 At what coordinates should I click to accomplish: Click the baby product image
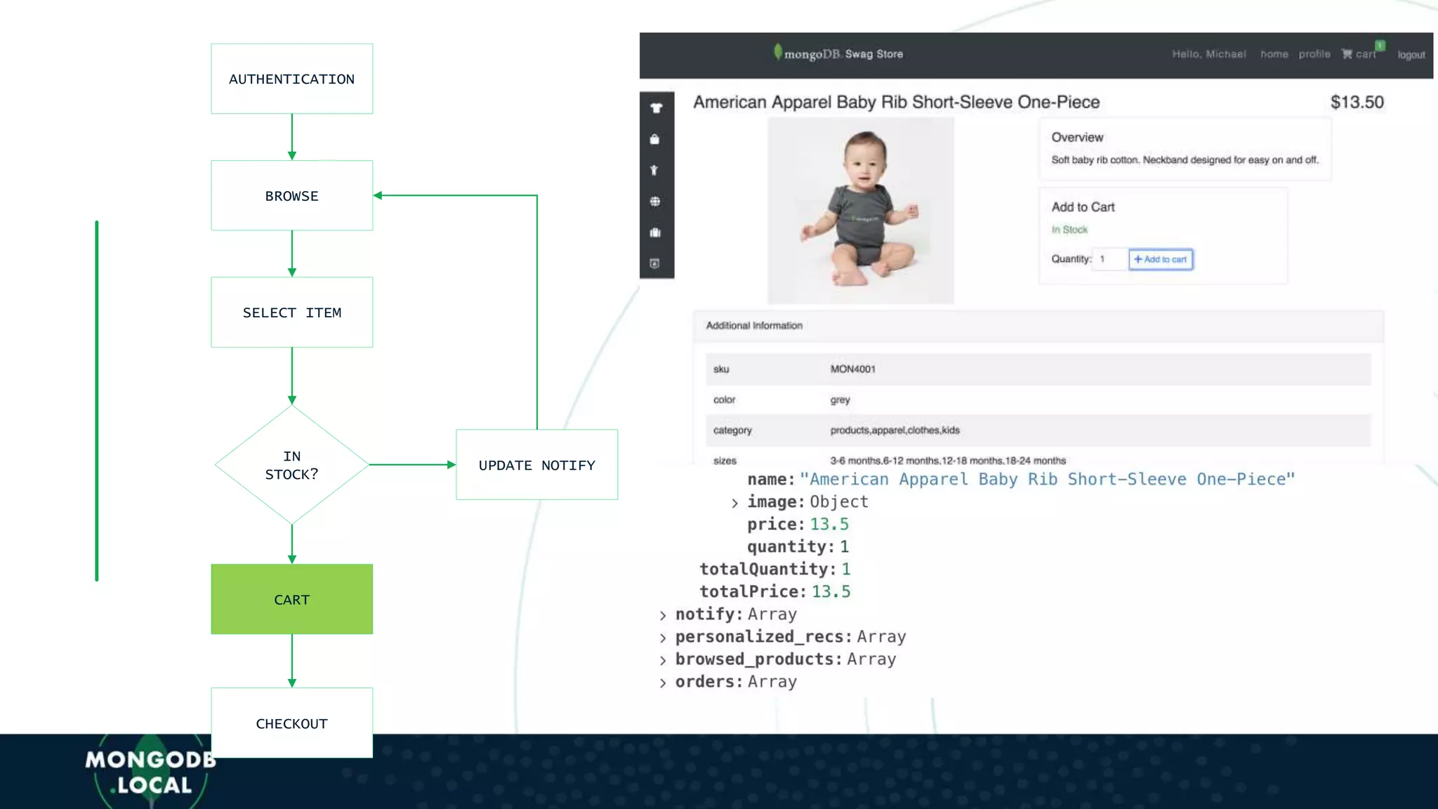point(860,211)
